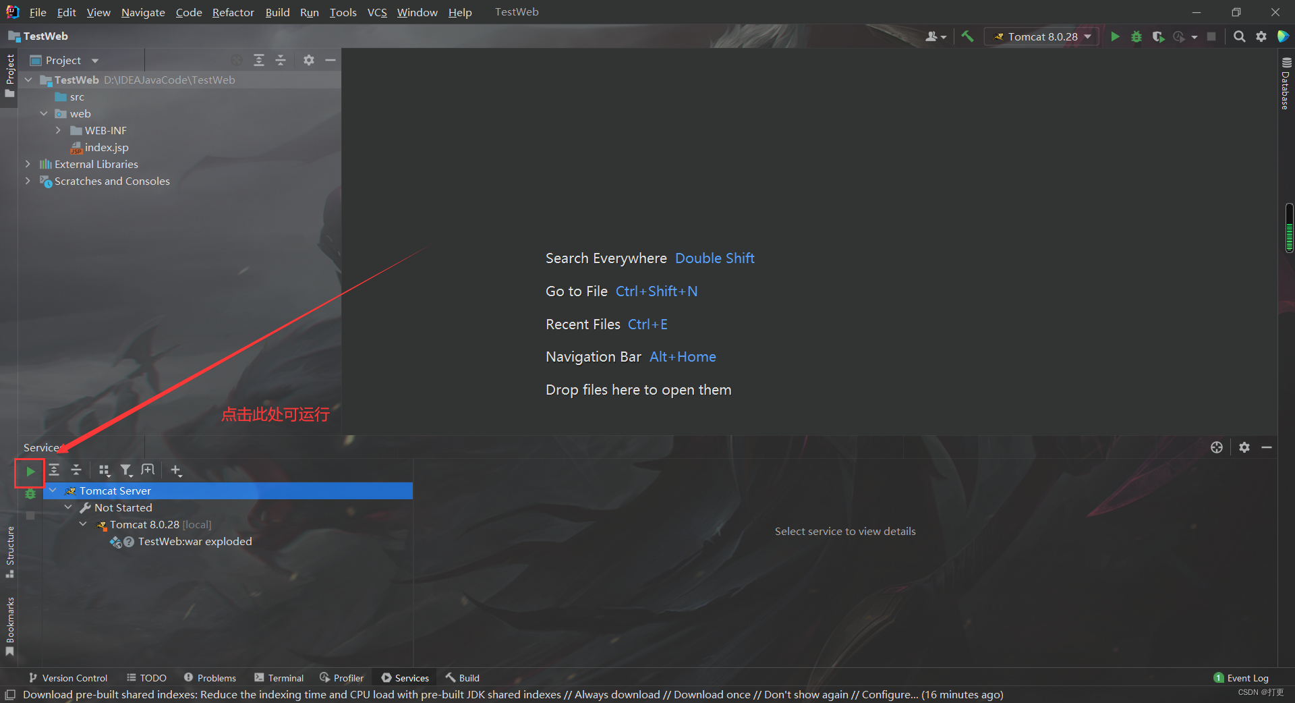Collapse the Tomcat Server services node
Image resolution: width=1295 pixels, height=703 pixels.
click(x=53, y=490)
